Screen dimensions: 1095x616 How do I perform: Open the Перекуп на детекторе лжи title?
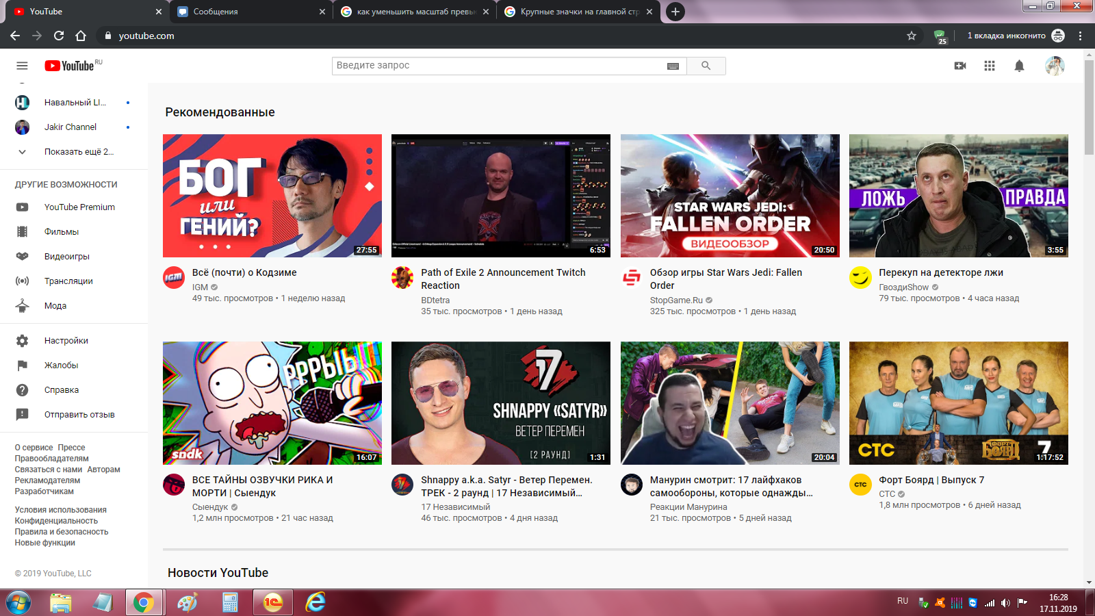pos(941,272)
